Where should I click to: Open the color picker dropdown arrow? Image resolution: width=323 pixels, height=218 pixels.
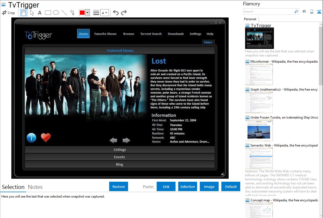(87, 13)
